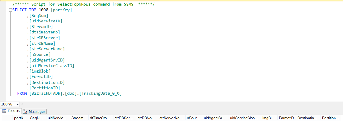Open the 100 % zoom dropdown

tap(18, 105)
